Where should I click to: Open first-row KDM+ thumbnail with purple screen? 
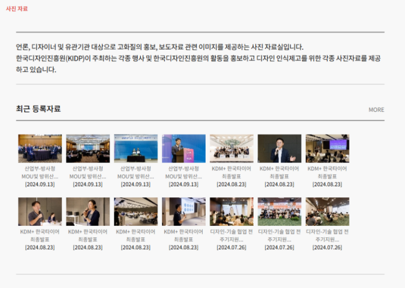click(327, 148)
